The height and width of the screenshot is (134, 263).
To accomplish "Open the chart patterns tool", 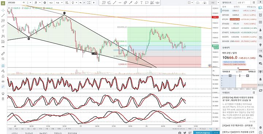I will pos(3,36).
